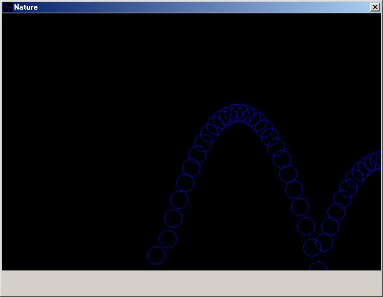
Task: Click the left end of the gray bottom panel
Action: [x=12, y=283]
